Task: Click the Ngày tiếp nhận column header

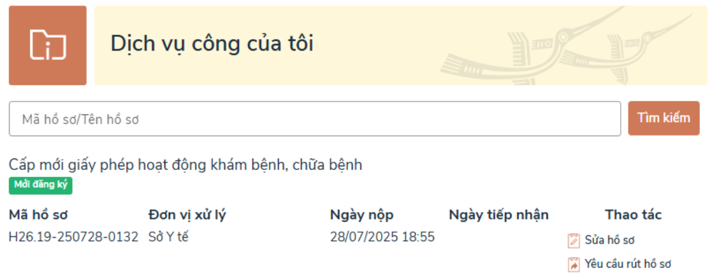Action: coord(499,215)
